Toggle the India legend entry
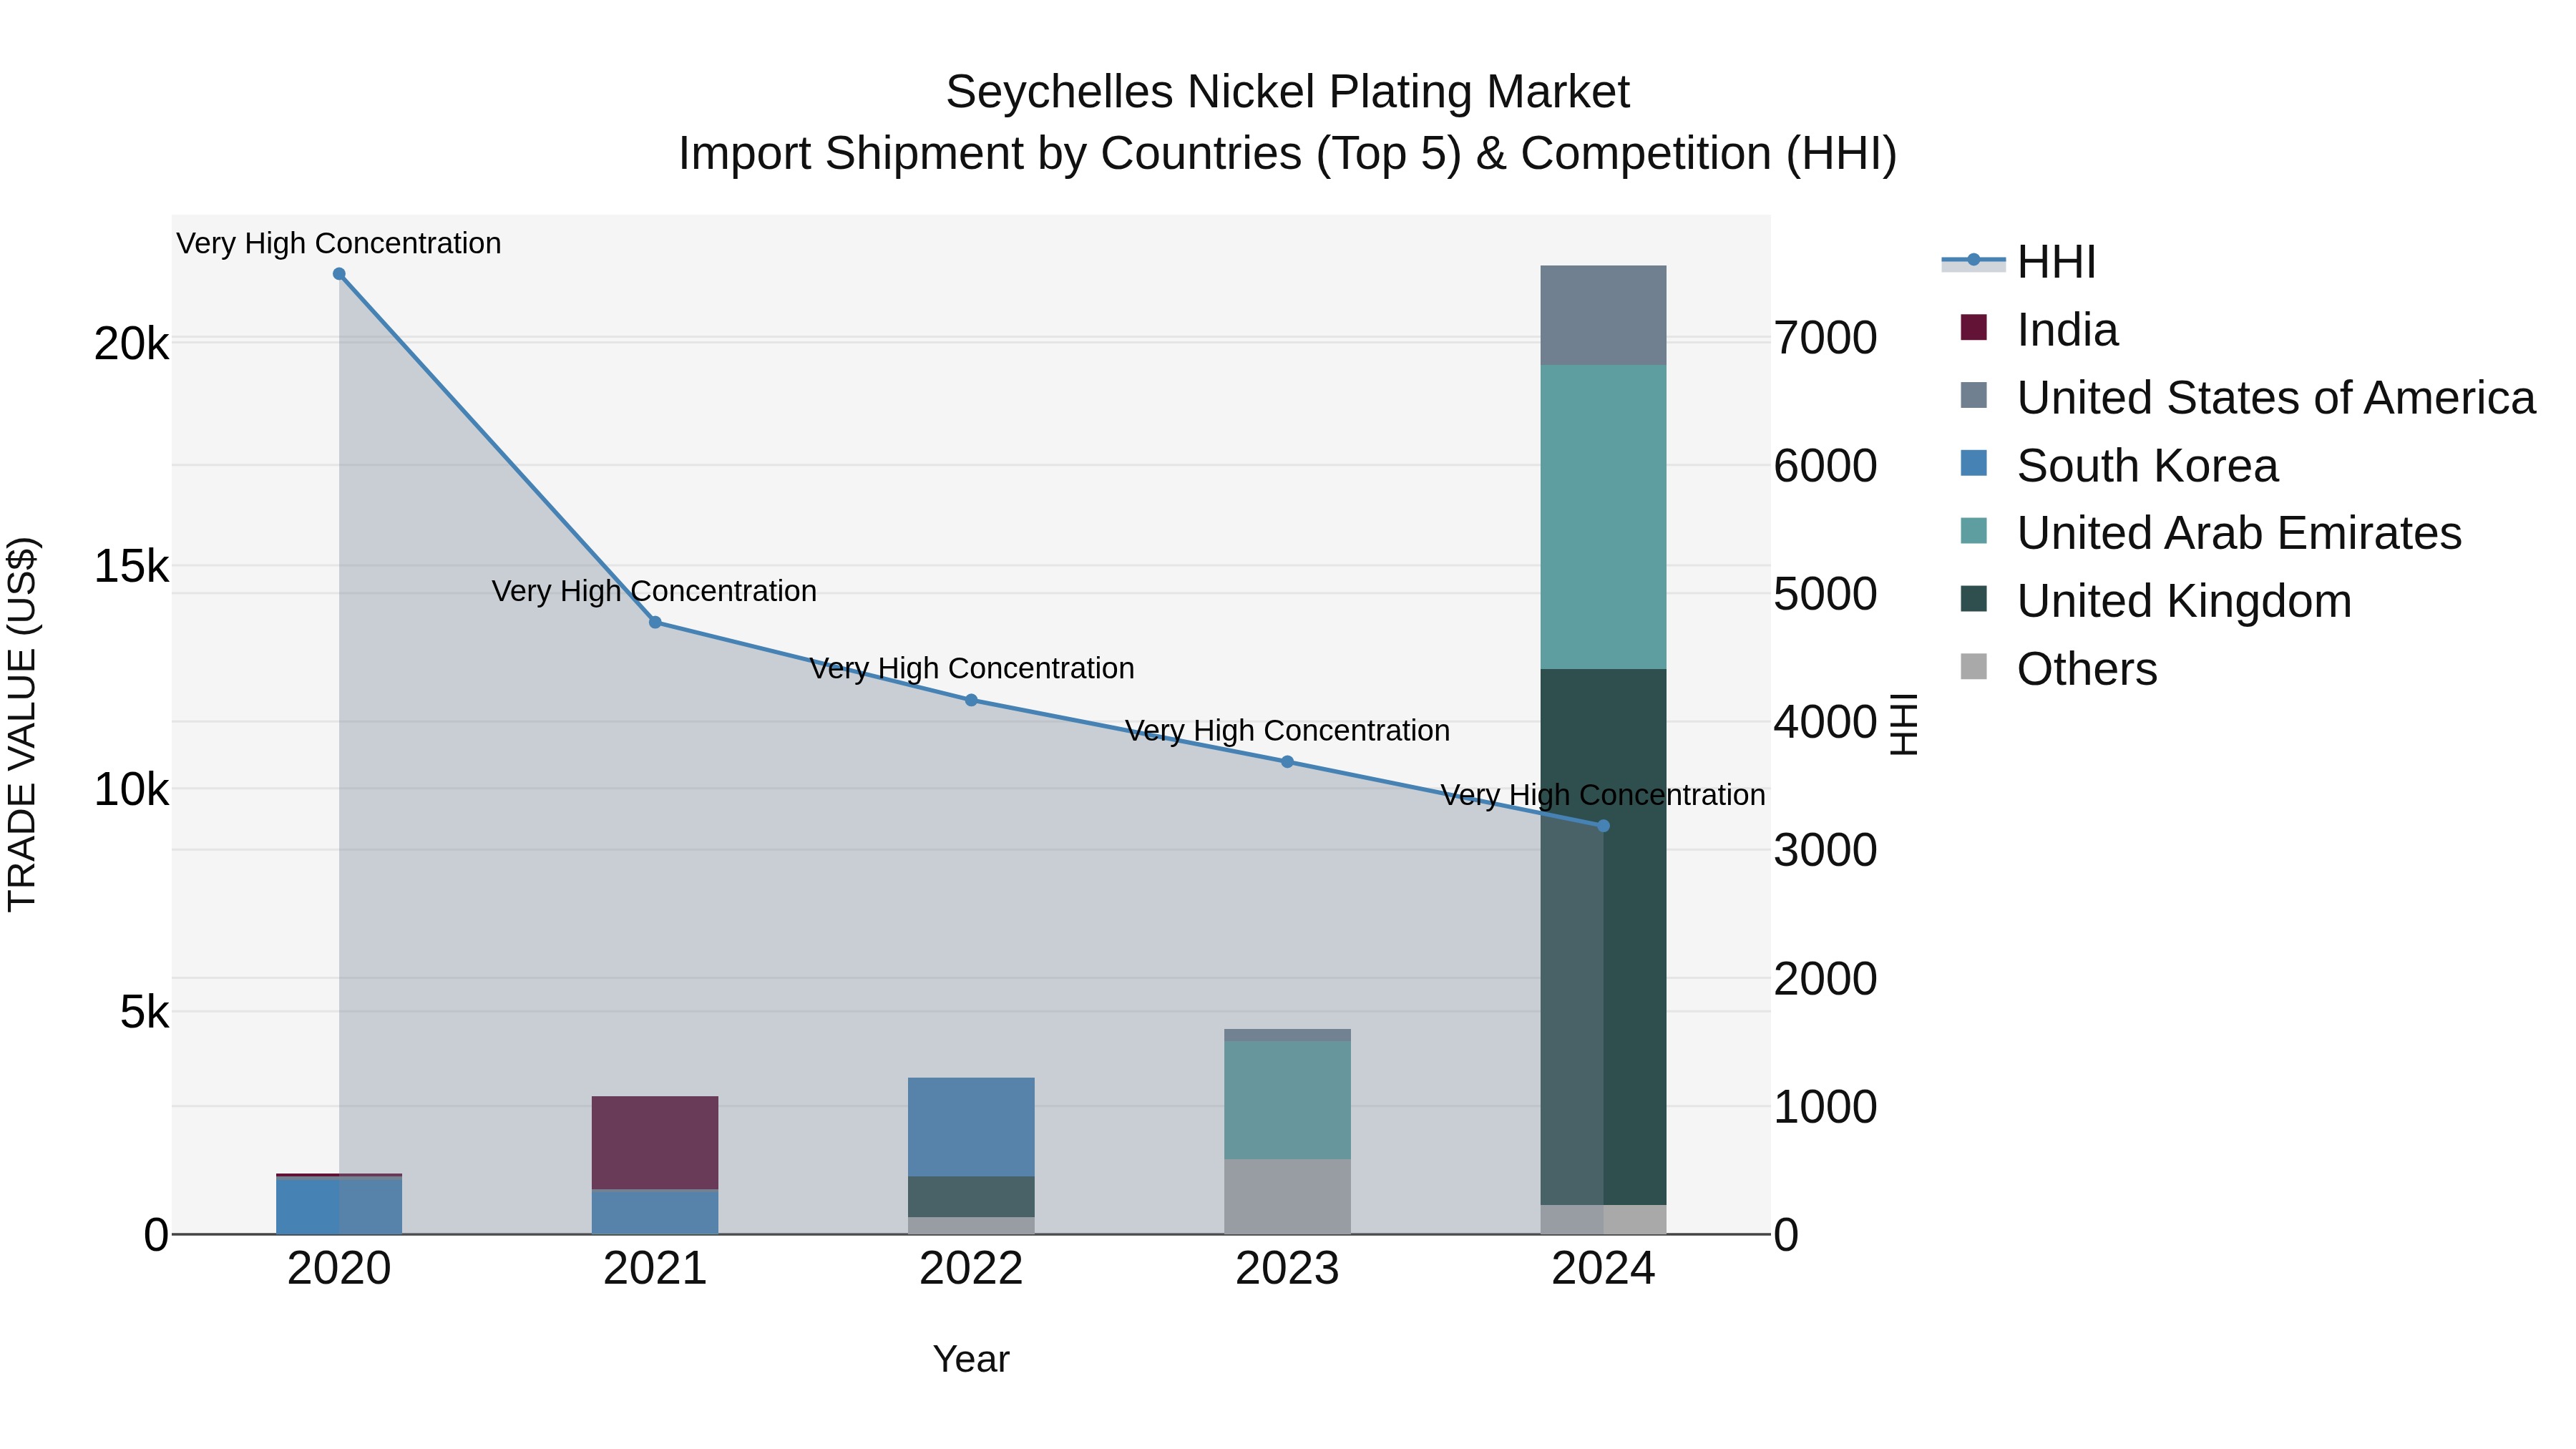2576x1449 pixels. point(2039,330)
